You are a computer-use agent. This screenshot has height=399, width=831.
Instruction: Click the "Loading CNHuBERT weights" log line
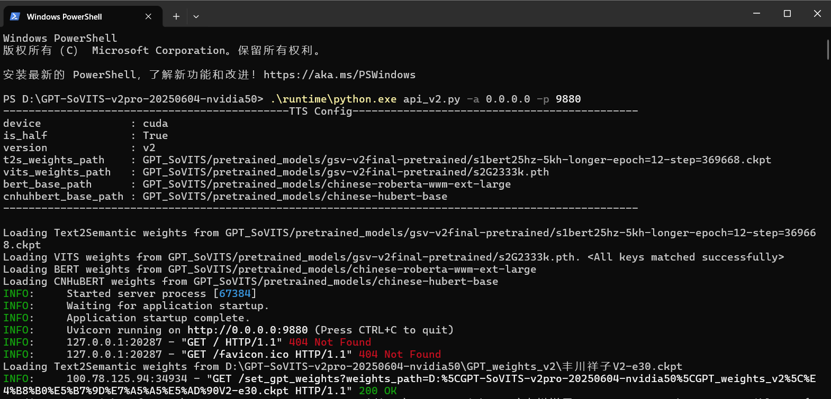click(251, 281)
